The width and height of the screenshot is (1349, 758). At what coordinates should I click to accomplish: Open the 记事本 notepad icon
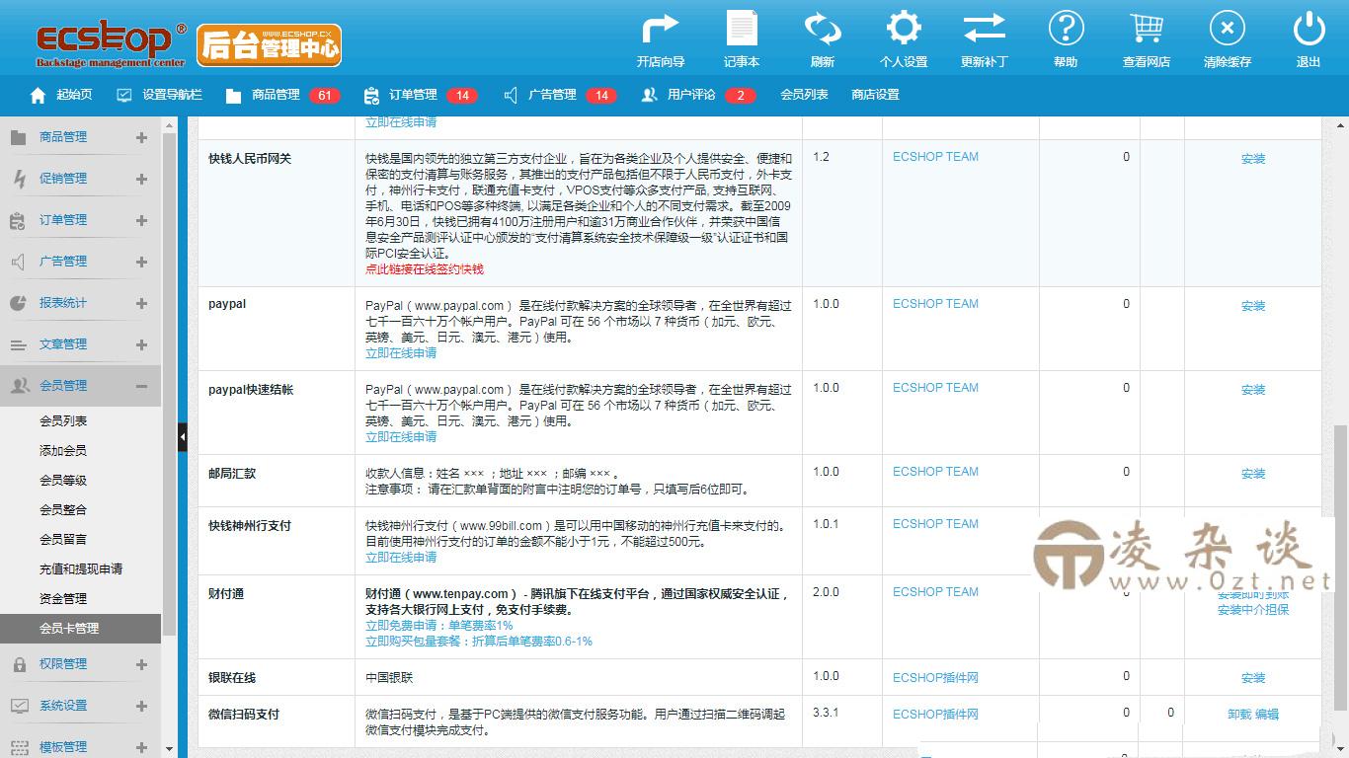(x=742, y=29)
